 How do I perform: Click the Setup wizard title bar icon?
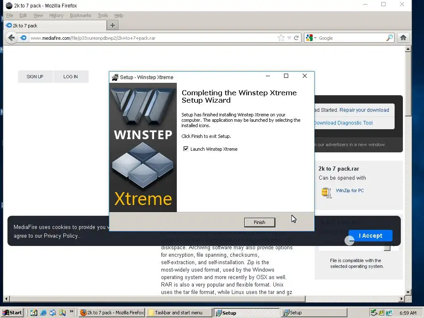115,77
